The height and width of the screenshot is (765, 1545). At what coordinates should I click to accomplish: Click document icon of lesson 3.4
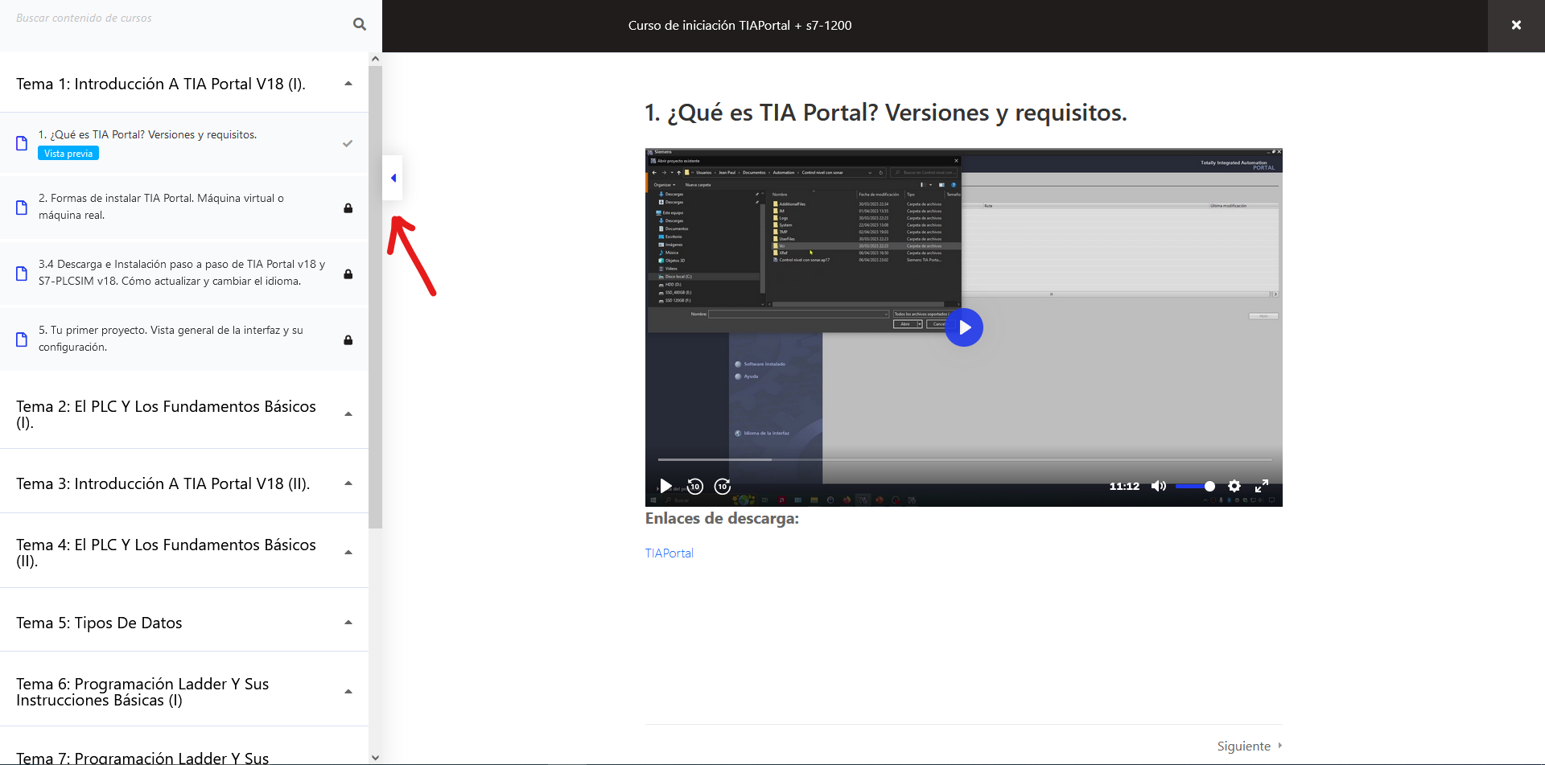click(x=22, y=274)
